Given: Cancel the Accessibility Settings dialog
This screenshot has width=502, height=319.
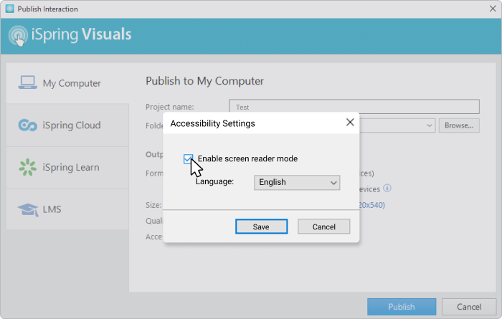Looking at the screenshot, I should 323,227.
